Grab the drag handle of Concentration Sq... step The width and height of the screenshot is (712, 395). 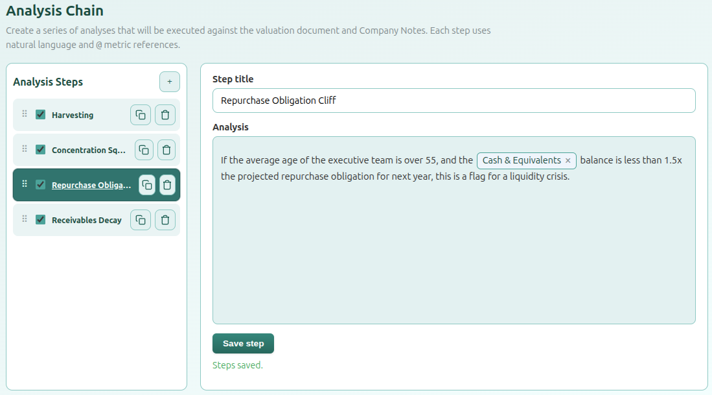point(25,149)
